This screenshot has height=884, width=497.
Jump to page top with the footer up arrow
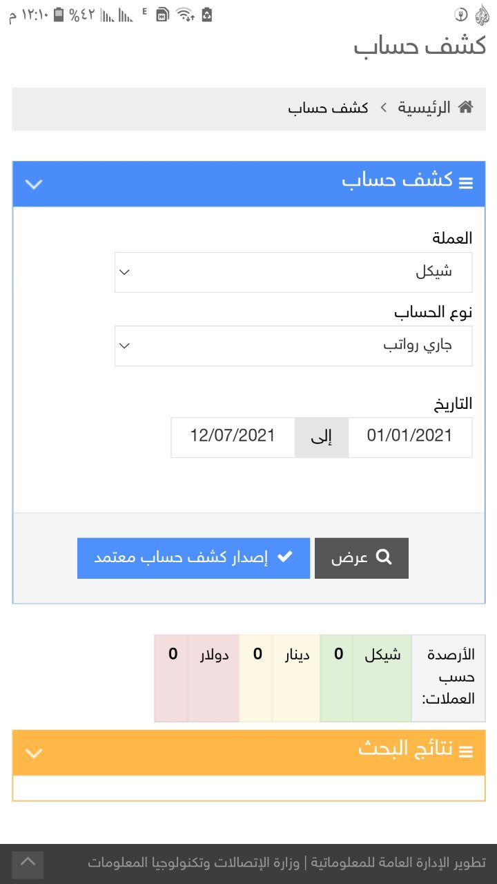[x=28, y=864]
